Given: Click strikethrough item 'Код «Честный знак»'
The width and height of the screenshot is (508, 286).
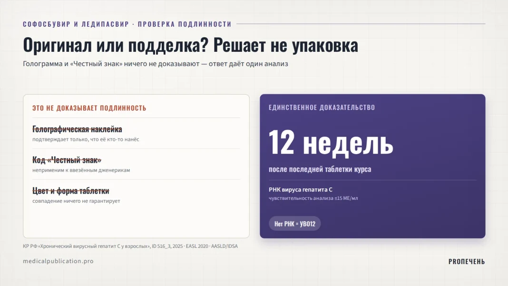Looking at the screenshot, I should click(67, 160).
